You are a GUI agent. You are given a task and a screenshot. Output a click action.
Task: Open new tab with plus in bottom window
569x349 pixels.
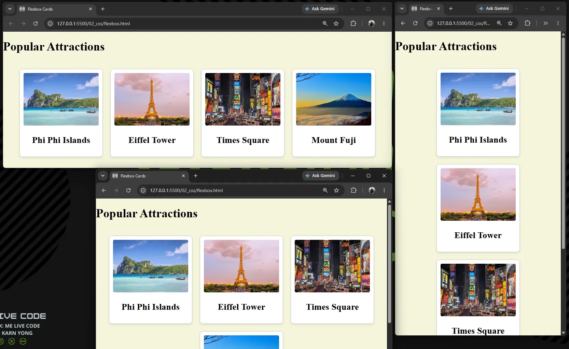click(196, 176)
